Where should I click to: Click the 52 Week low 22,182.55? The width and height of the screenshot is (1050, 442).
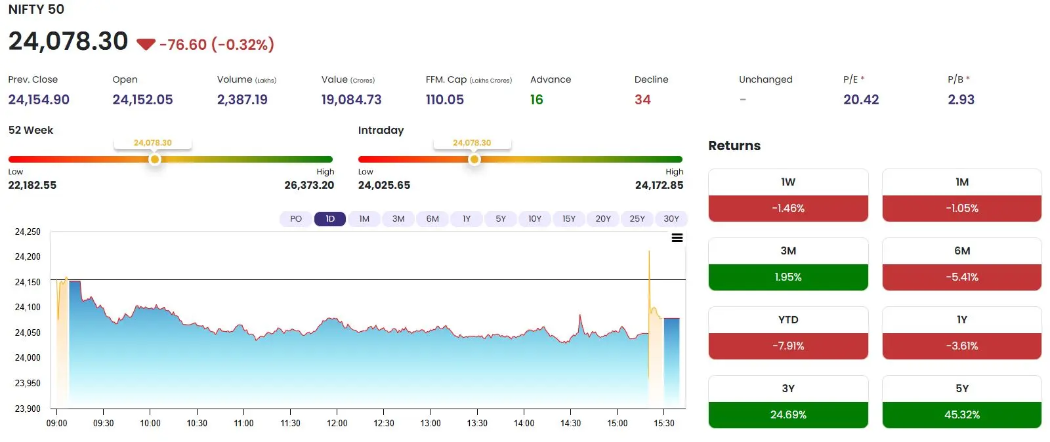click(32, 186)
